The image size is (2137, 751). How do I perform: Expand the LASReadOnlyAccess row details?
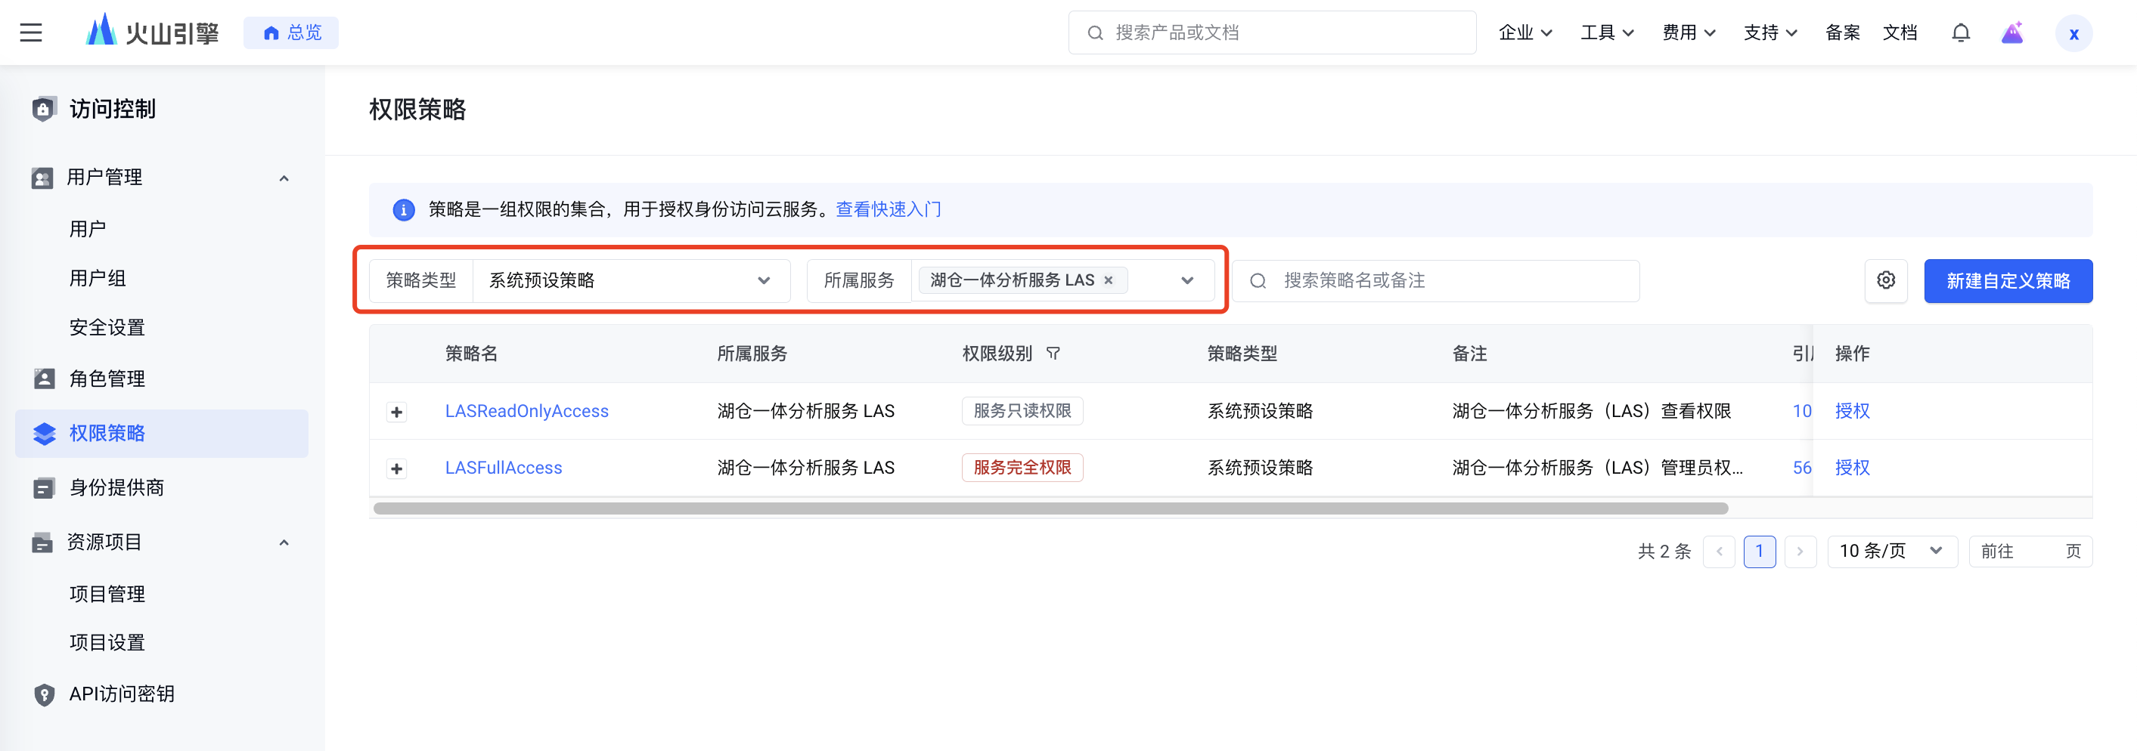click(x=396, y=412)
